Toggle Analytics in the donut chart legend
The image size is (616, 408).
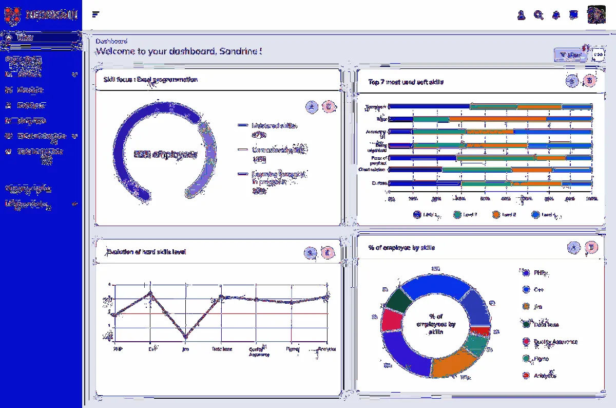540,376
